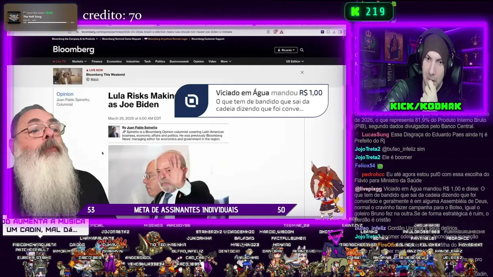Click the Opinion label beside the article
The image size is (493, 277).
coord(65,94)
